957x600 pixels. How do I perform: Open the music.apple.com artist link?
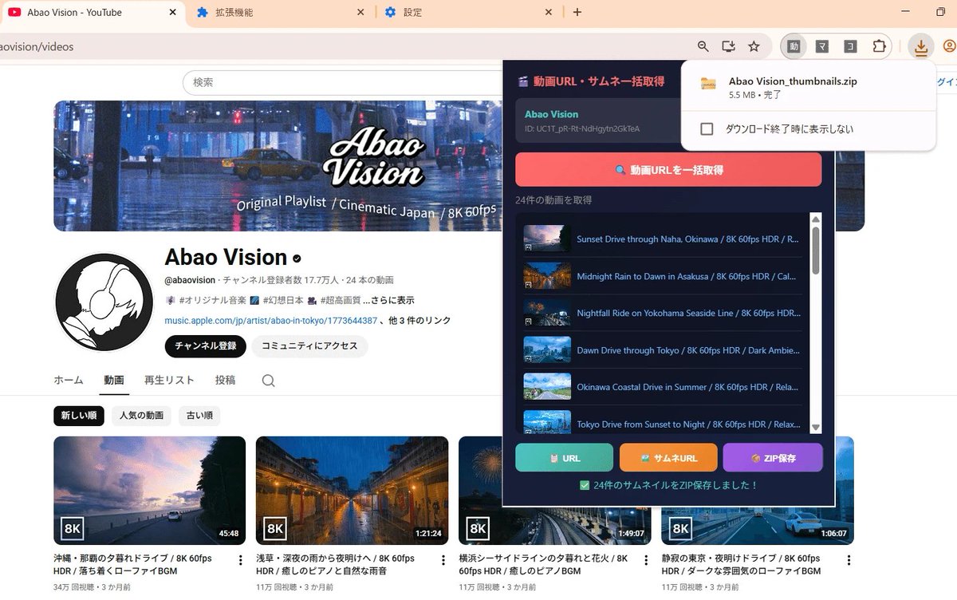(271, 321)
